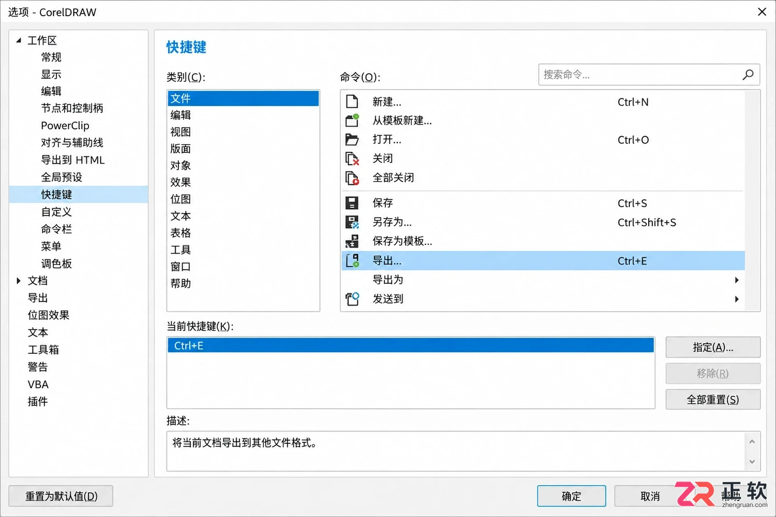Confirm with the 确定 button

point(571,496)
